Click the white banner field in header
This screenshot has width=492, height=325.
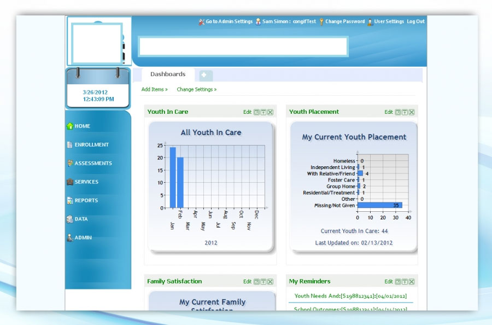(243, 47)
